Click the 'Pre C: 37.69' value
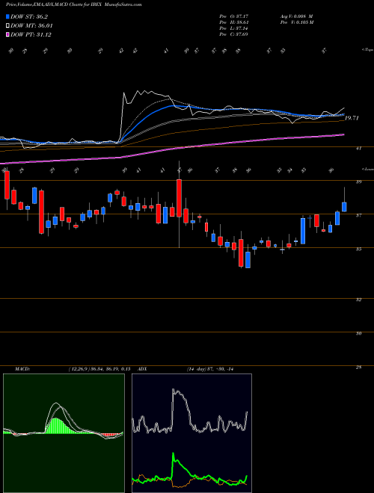 (x=234, y=34)
